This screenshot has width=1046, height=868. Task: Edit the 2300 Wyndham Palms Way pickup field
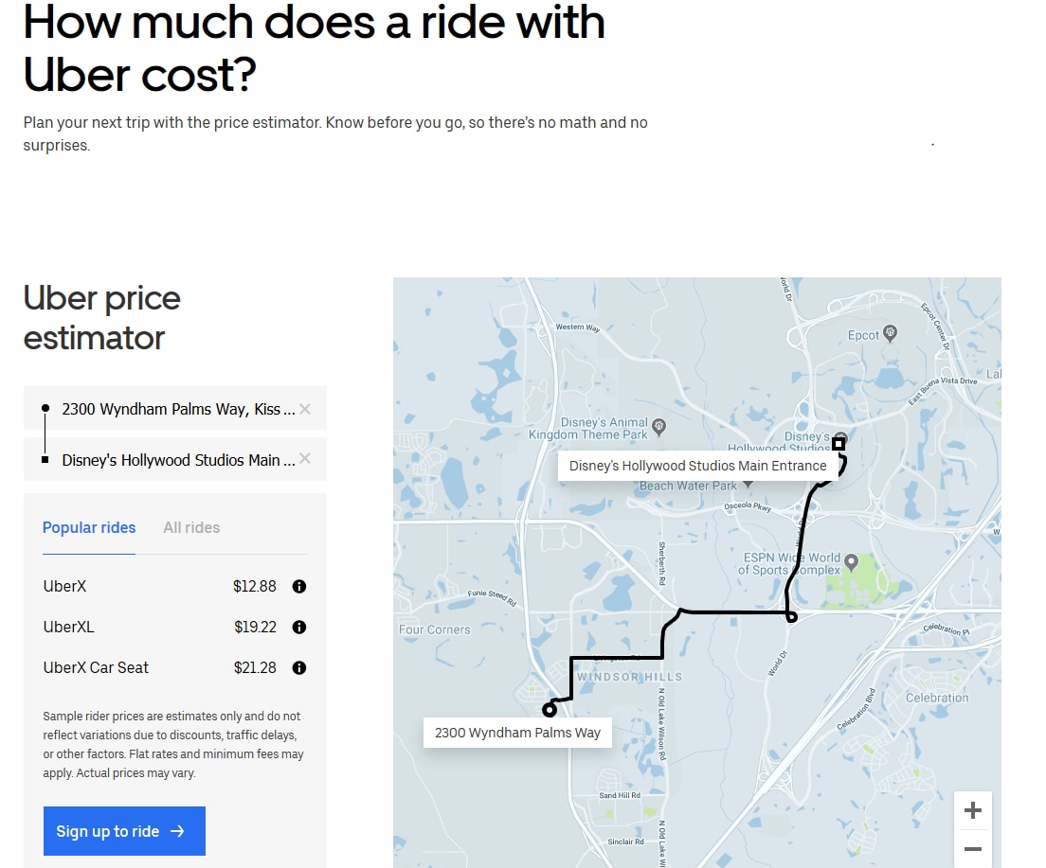(174, 409)
